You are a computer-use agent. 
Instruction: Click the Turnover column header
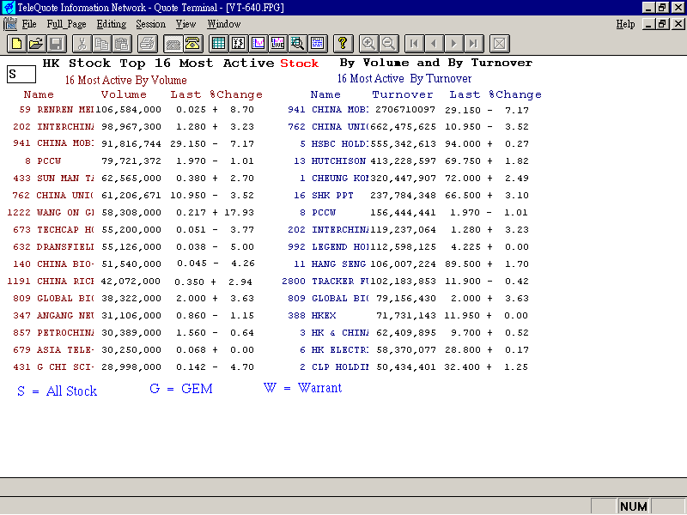403,94
